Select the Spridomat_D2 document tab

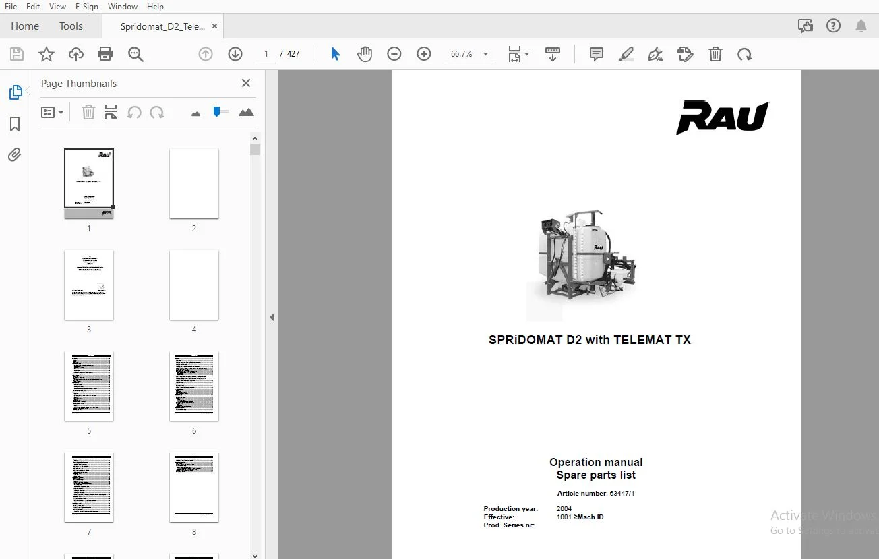162,26
